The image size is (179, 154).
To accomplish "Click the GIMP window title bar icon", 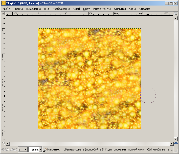I will 4,3.
